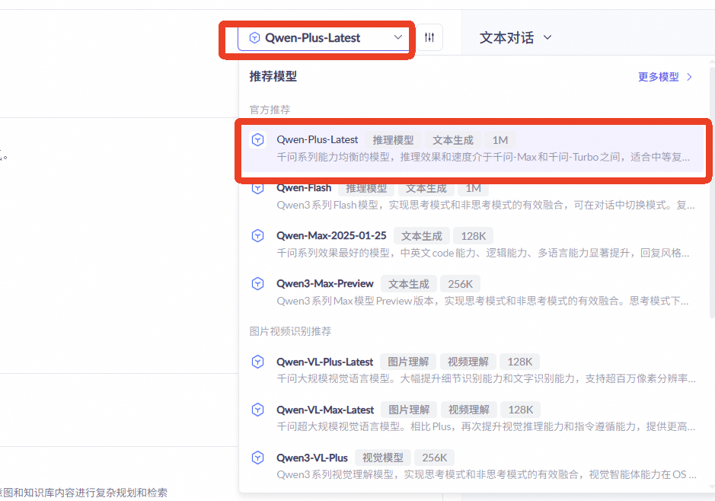Click the icon beside Qwen-Max-2025-01-25
Screen dimensions: 715x501
coord(257,236)
